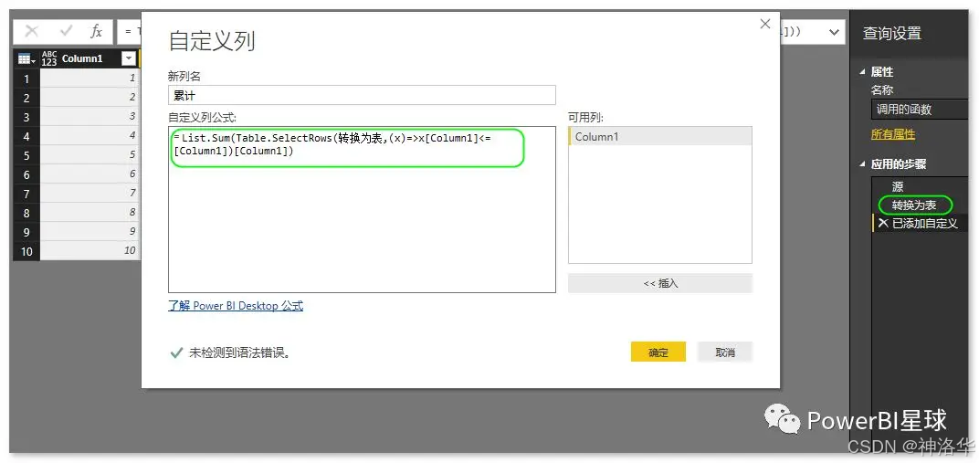
Task: Open the 所有属性 link
Action: [x=893, y=134]
